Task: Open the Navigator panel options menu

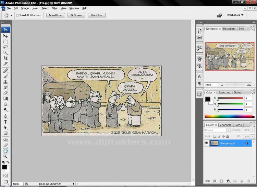Action: pyautogui.click(x=253, y=30)
